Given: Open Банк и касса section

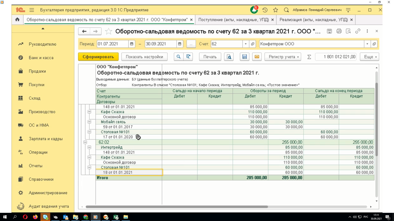Looking at the screenshot, I should pos(41,58).
